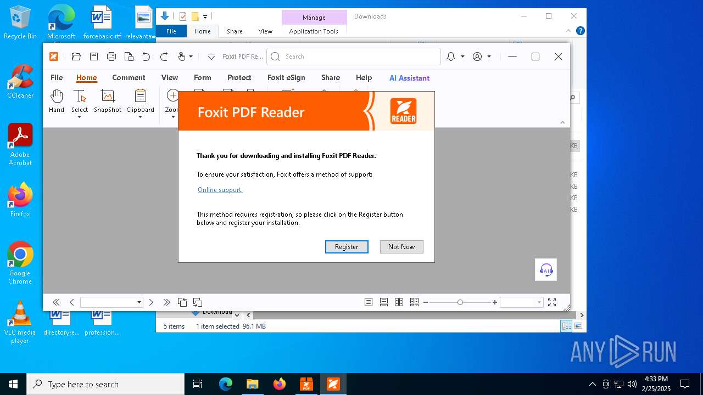
Task: Open File Explorer from the taskbar
Action: pyautogui.click(x=253, y=384)
